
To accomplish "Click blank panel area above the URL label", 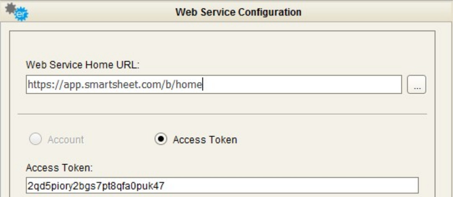I will tap(222, 46).
